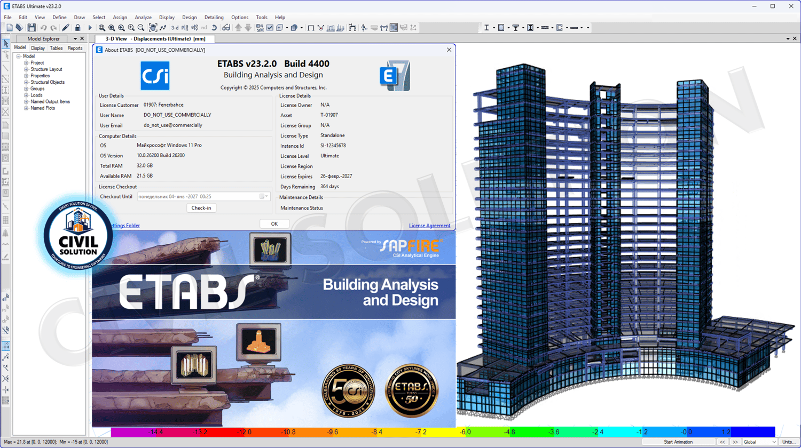This screenshot has width=801, height=448.
Task: Close the About ETABS dialog
Action: coord(449,50)
